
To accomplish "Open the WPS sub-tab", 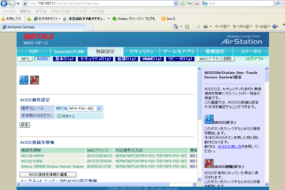I will point(26,59).
